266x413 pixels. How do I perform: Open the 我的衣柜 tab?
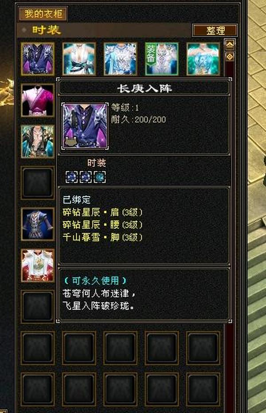click(43, 14)
